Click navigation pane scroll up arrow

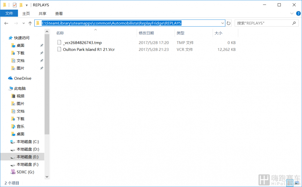[x=47, y=31]
